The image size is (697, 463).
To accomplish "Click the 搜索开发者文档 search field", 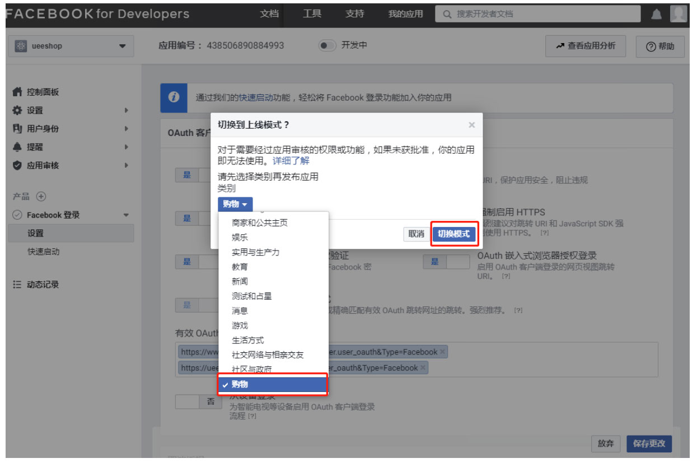I will click(x=537, y=14).
